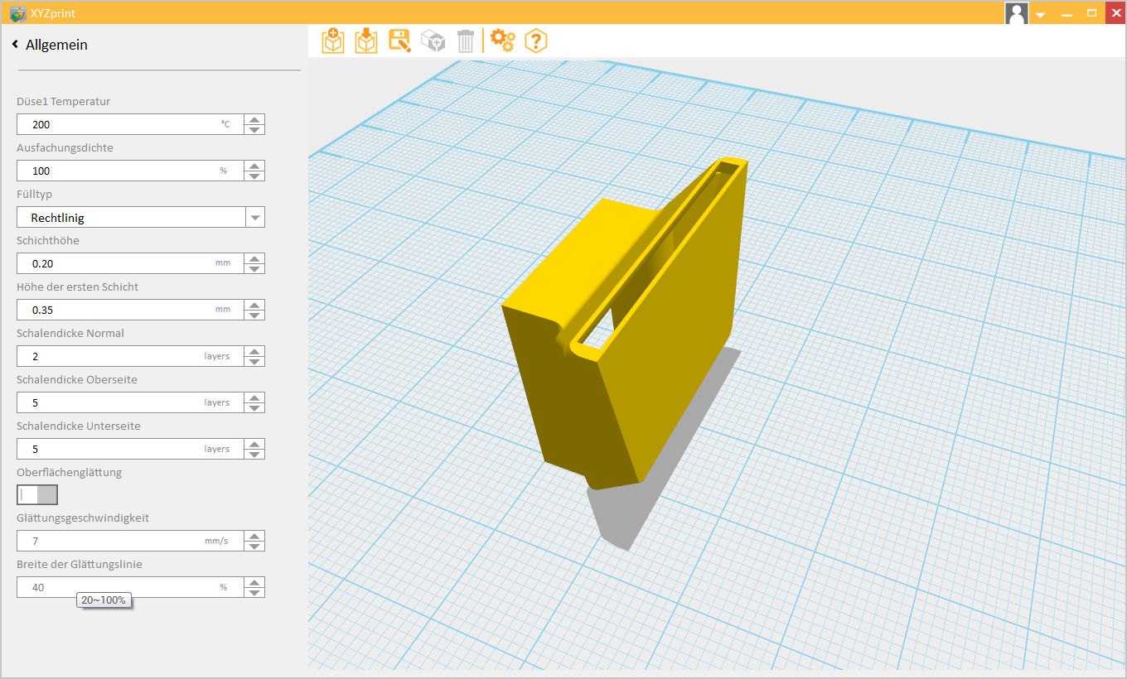This screenshot has height=679, width=1127.
Task: Close the XYZprint window
Action: (1115, 12)
